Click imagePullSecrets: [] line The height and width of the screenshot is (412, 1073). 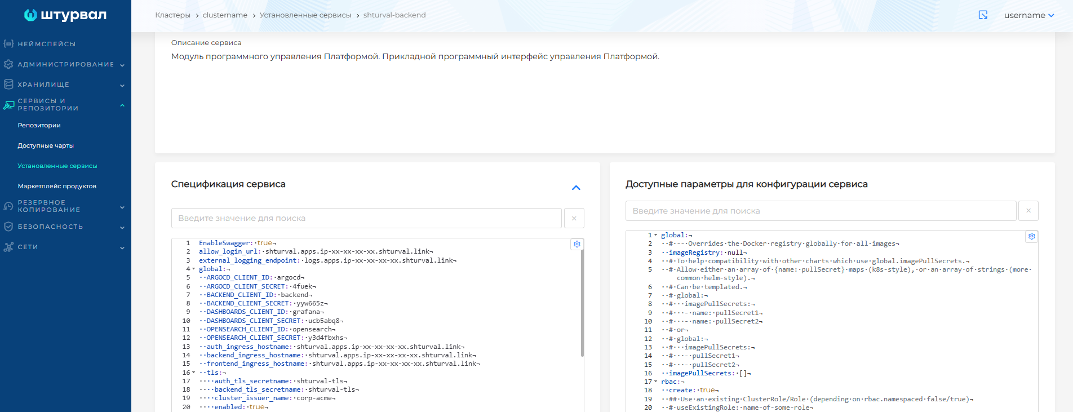click(706, 373)
